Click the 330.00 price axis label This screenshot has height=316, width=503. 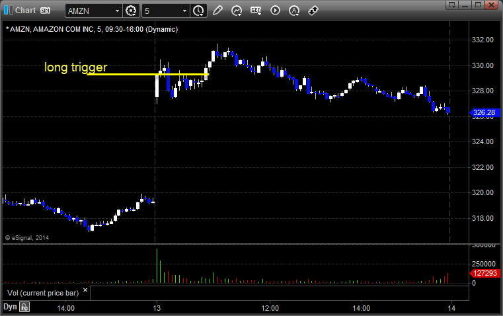(483, 65)
